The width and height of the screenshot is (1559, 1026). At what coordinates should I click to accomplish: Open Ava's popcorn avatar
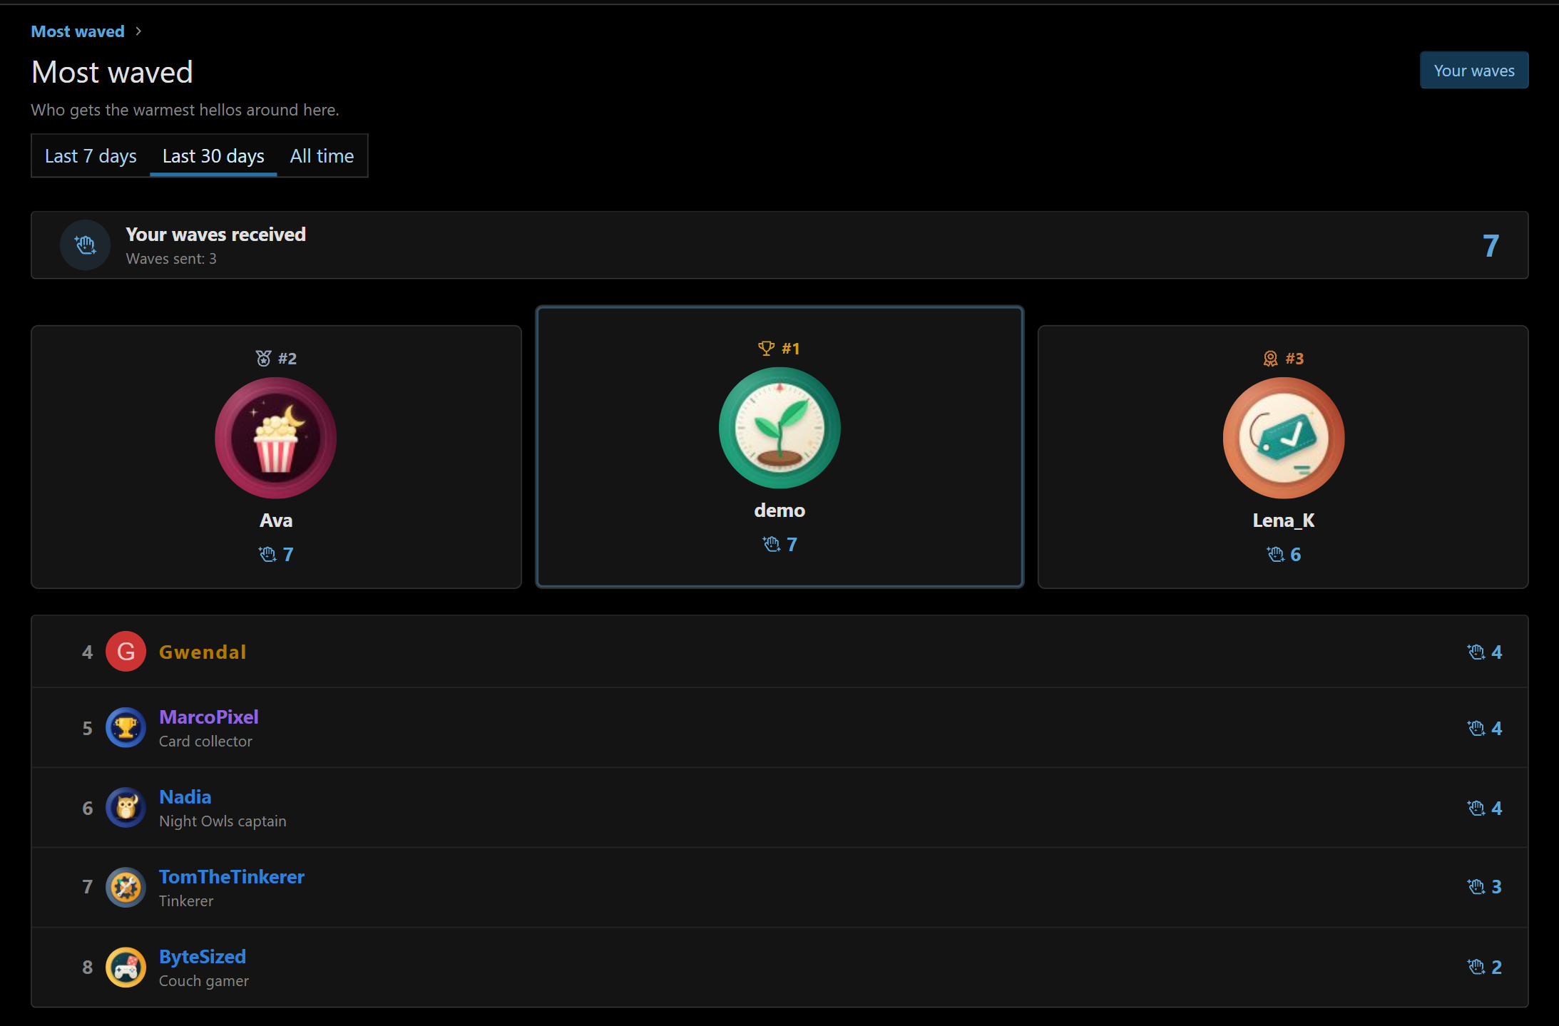point(276,438)
